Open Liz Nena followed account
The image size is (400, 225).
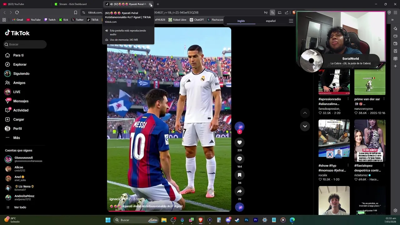(24, 188)
